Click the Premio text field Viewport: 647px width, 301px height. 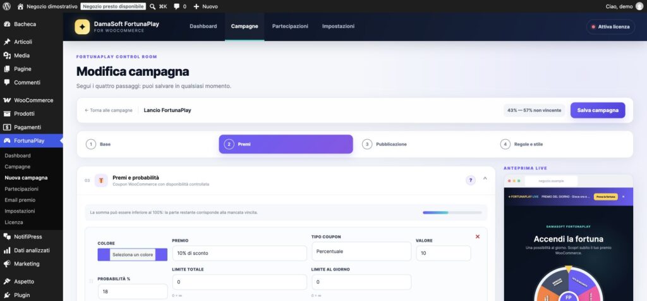[x=239, y=253]
